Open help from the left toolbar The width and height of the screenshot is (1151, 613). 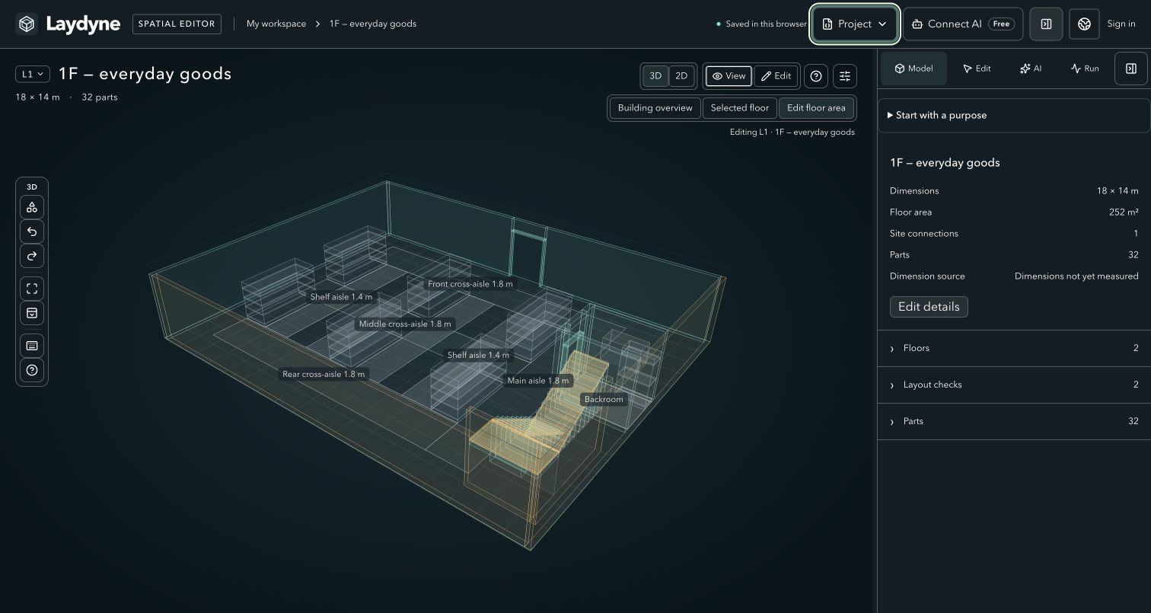pos(32,370)
